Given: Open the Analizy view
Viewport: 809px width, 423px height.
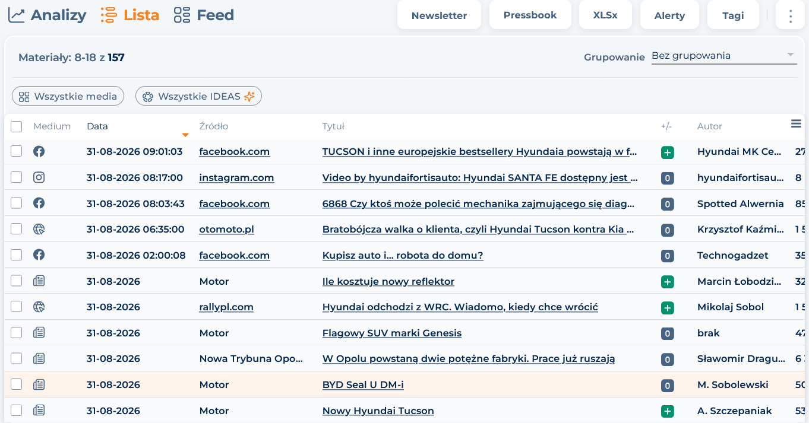Looking at the screenshot, I should (x=47, y=15).
